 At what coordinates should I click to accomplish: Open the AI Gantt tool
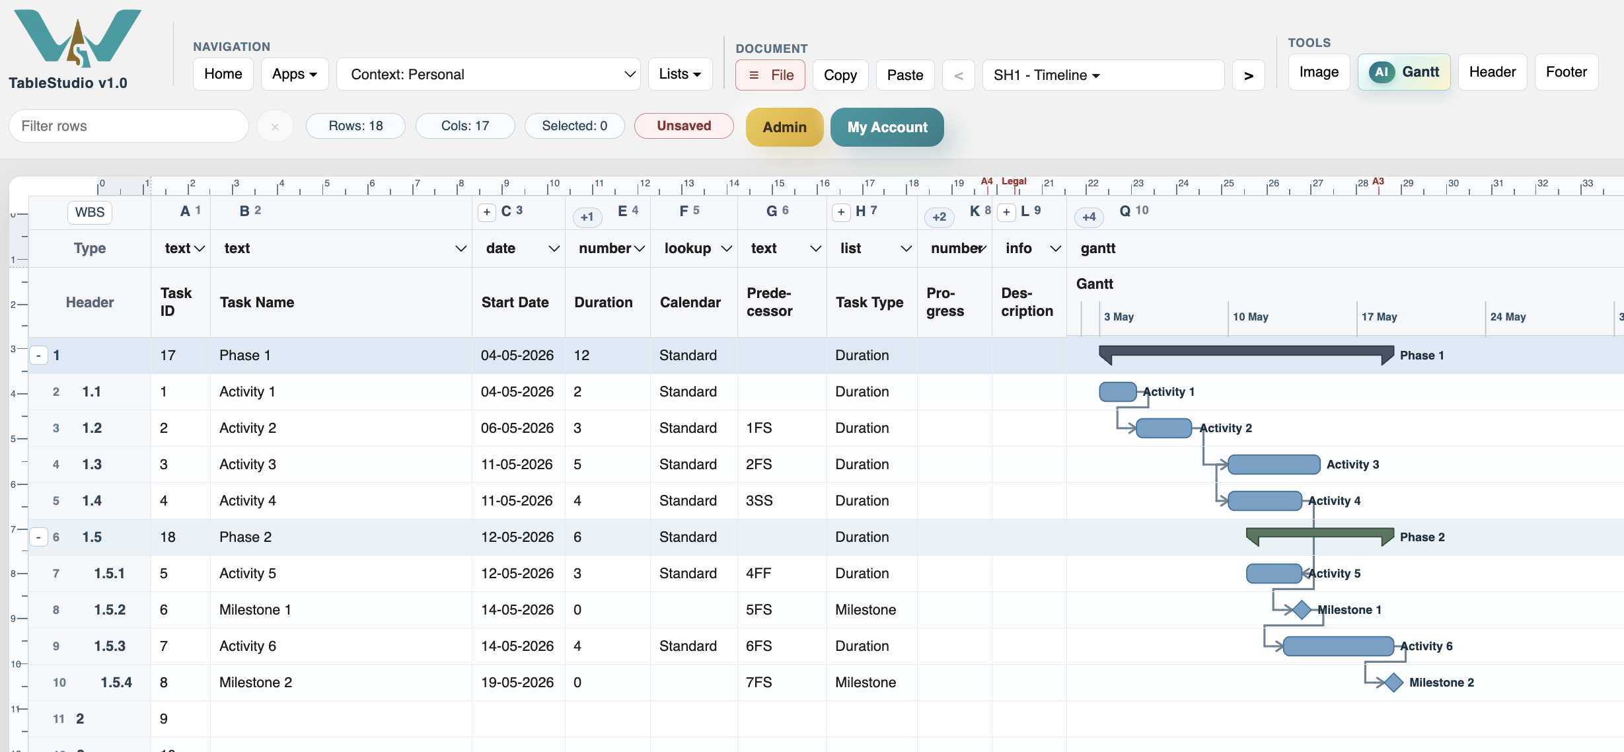tap(1404, 72)
